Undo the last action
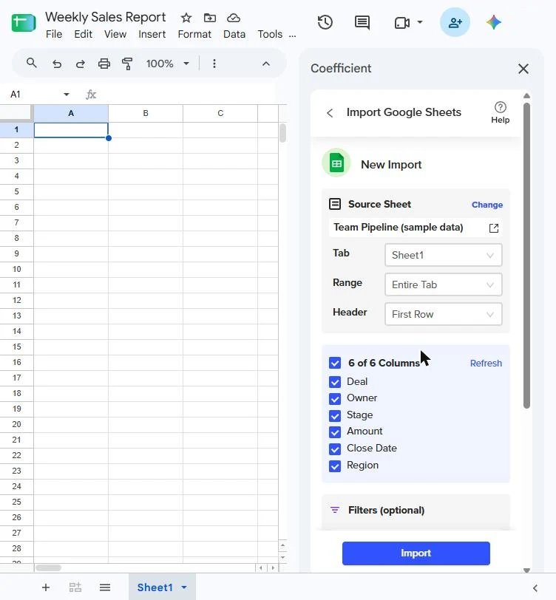 [x=57, y=64]
